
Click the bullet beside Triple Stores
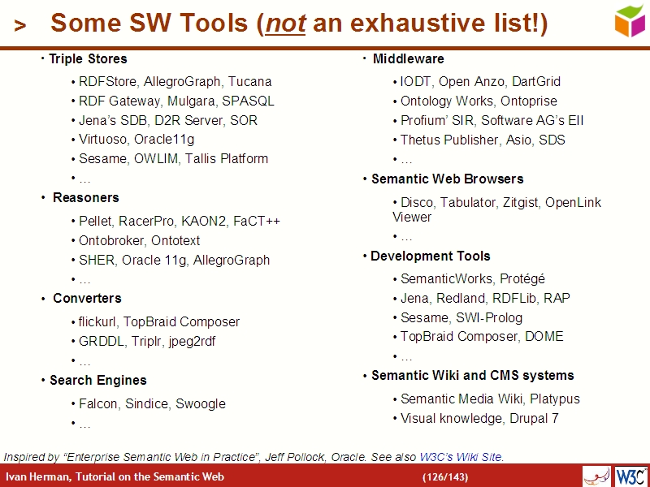pos(41,58)
